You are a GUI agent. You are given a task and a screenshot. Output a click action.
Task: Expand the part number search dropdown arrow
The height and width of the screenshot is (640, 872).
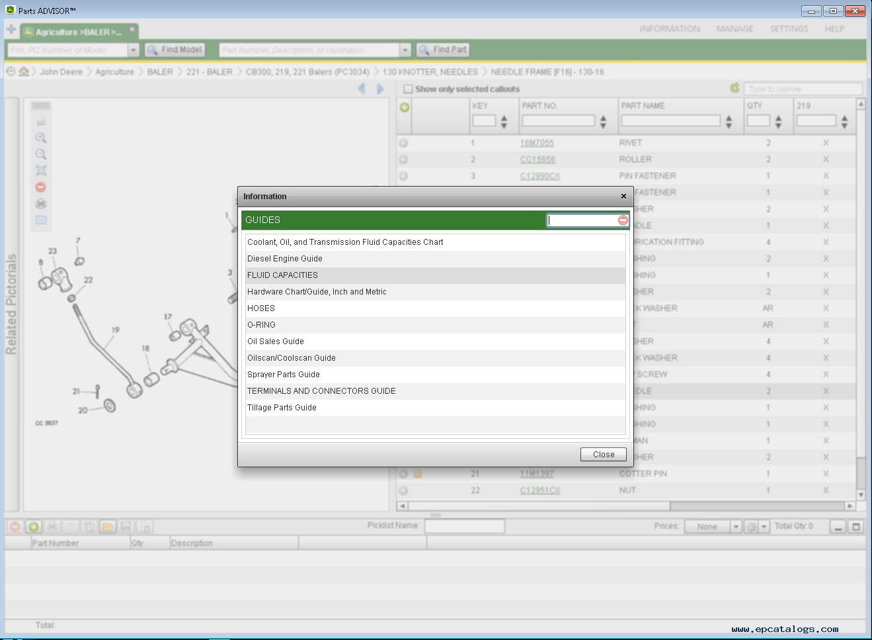point(405,50)
